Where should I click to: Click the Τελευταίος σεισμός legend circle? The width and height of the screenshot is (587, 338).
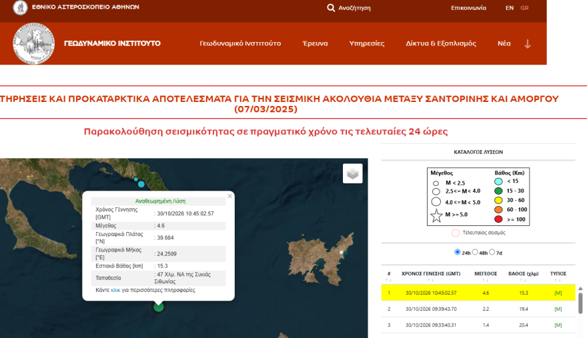pyautogui.click(x=455, y=233)
